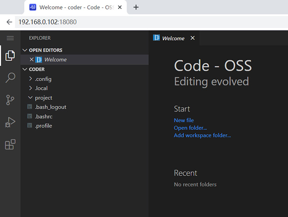Collapse the OPEN EDITORS section
Image resolution: width=288 pixels, height=217 pixels.
(25, 50)
